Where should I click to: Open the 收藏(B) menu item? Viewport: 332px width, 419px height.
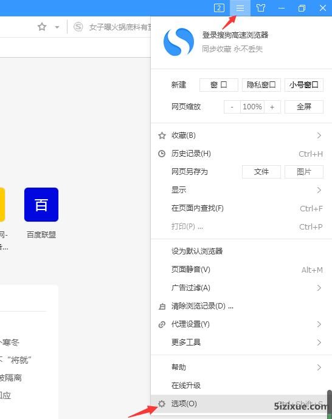pos(241,135)
